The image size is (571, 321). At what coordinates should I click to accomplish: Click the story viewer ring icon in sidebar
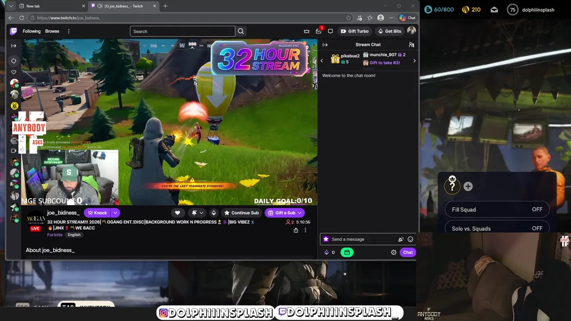[14, 61]
